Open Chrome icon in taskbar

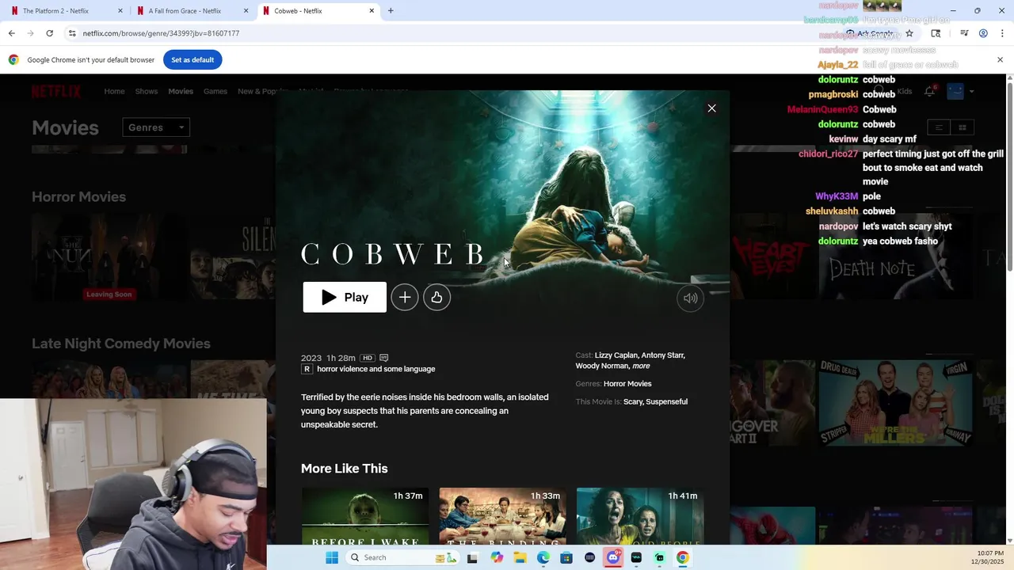click(683, 557)
